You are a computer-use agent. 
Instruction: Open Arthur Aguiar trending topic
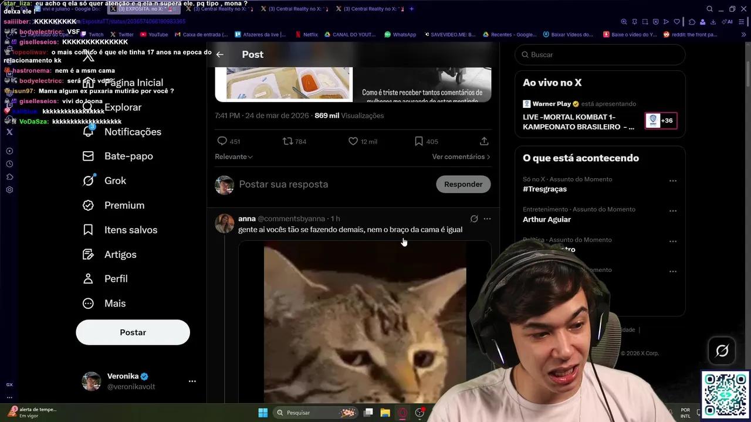(547, 219)
